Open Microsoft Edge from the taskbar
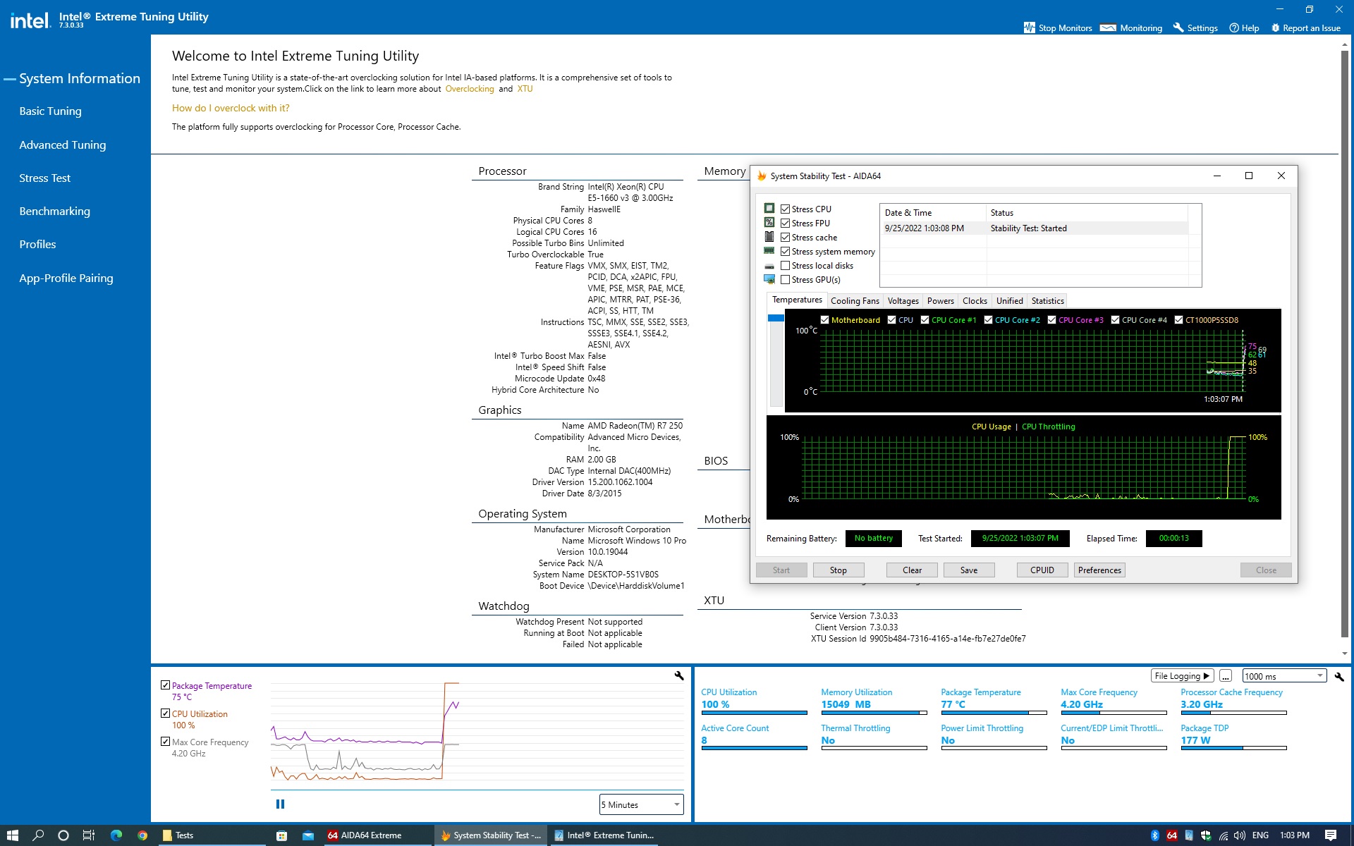Screen dimensions: 1354x846 (116, 835)
